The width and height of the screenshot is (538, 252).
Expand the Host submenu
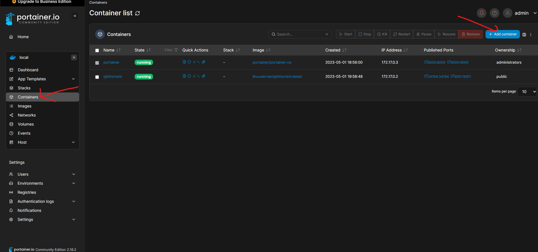(73, 142)
